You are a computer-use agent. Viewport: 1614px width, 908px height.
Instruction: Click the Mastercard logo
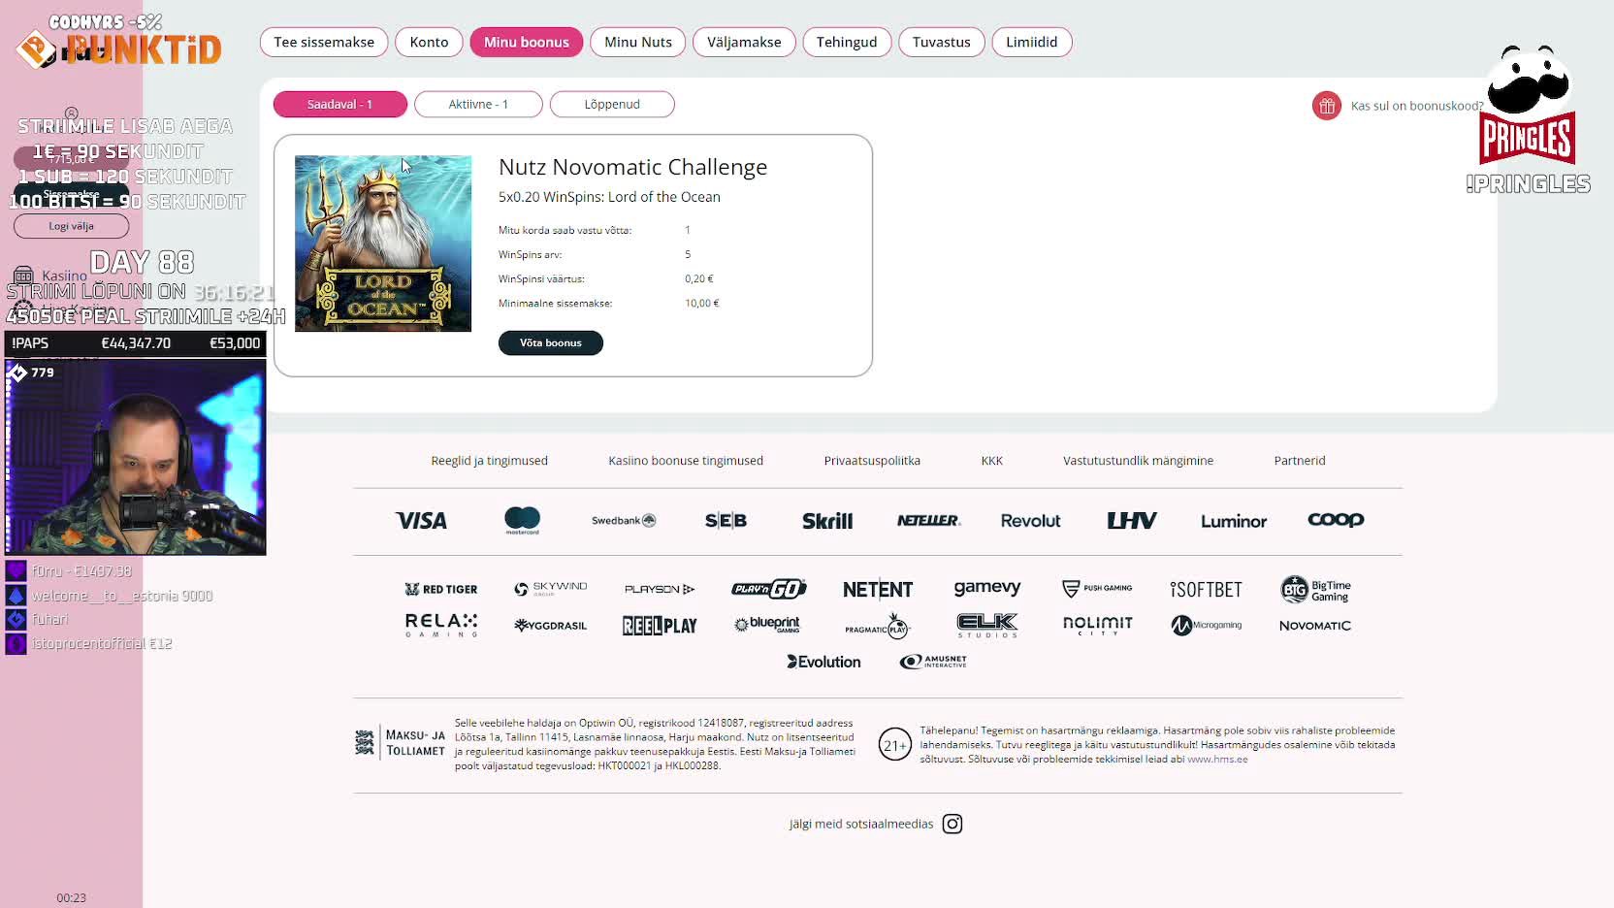point(523,521)
